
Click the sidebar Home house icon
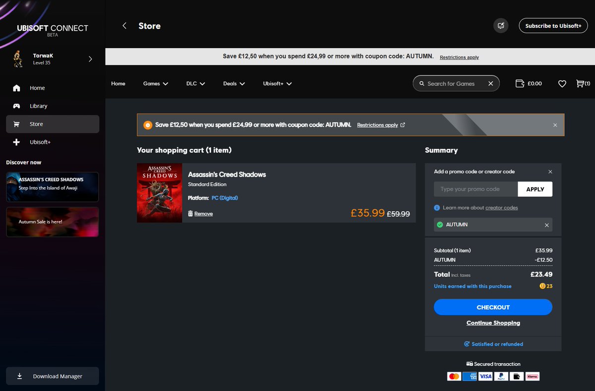point(17,88)
